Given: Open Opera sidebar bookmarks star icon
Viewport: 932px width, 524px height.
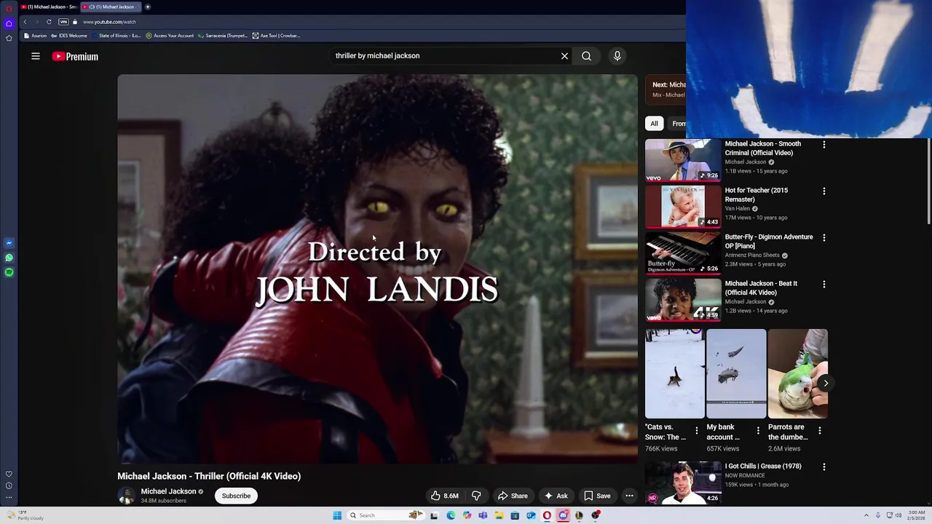Looking at the screenshot, I should click(9, 38).
